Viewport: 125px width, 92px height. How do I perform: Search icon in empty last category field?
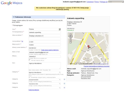tap(60, 88)
